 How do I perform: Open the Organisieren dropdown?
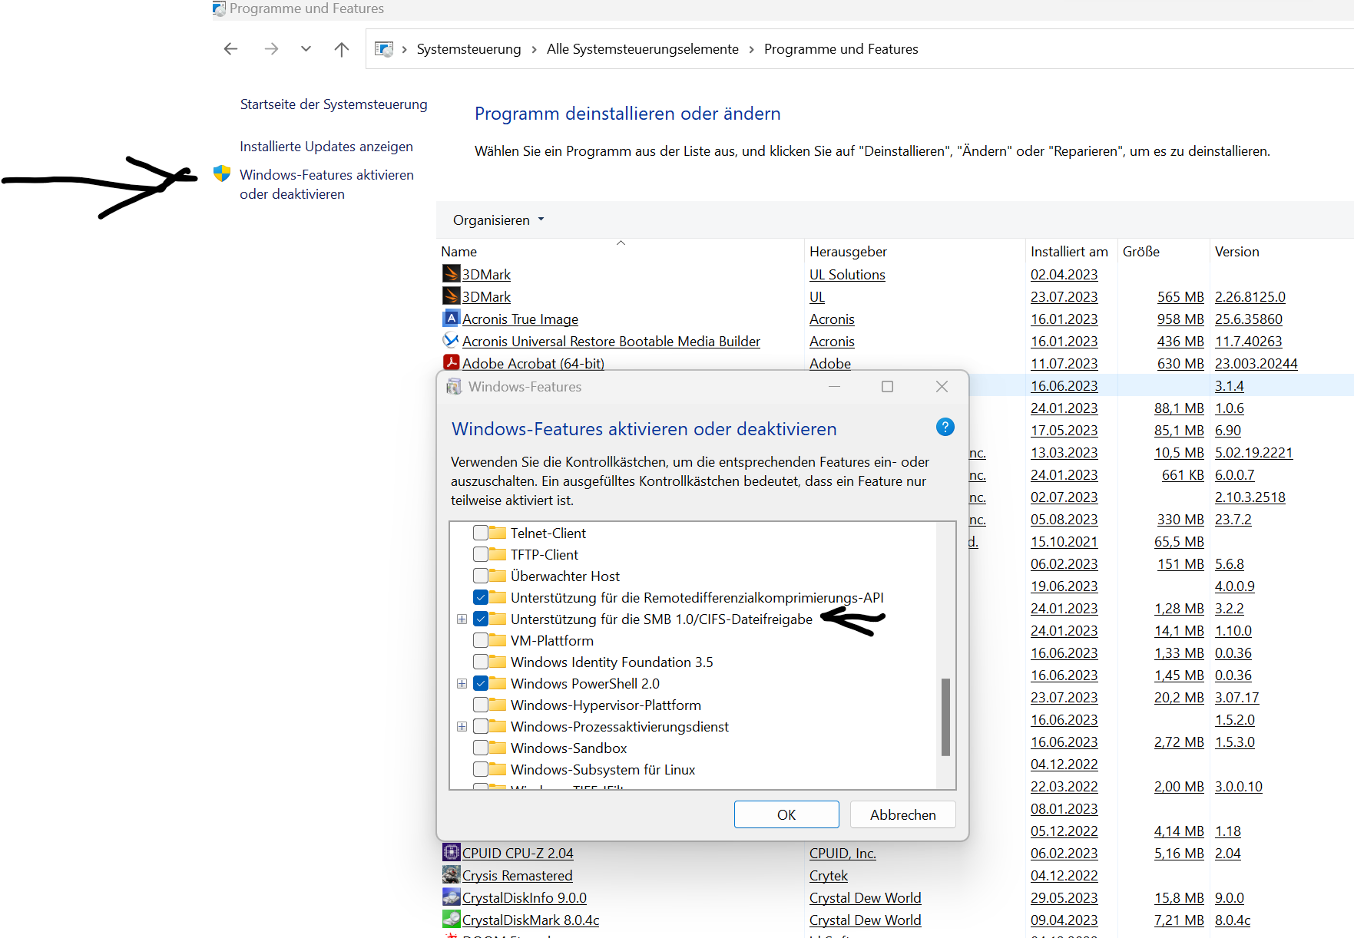498,220
